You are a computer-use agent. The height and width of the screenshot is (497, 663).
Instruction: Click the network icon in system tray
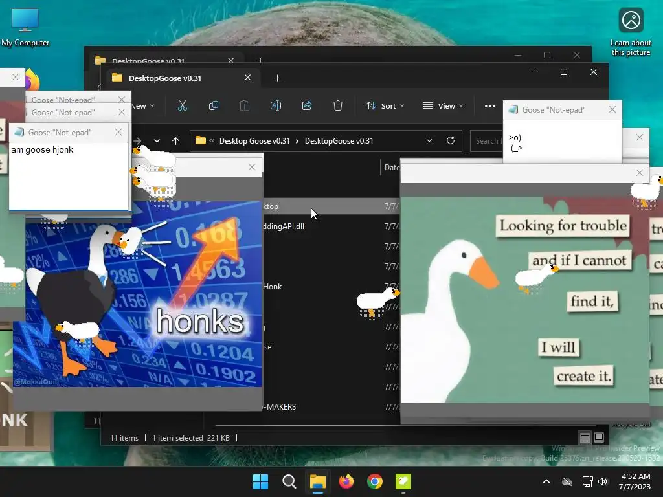[x=587, y=481]
